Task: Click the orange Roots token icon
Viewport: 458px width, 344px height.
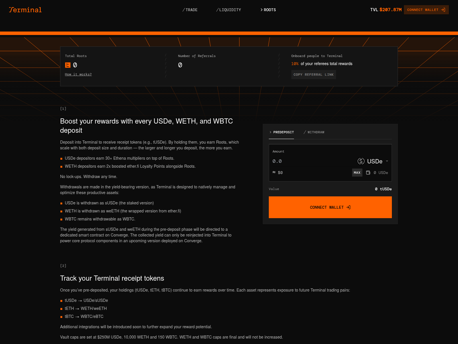Action: 68,65
